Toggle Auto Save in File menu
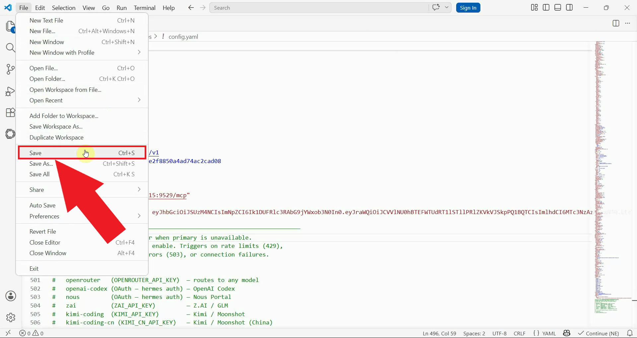 click(x=82, y=205)
